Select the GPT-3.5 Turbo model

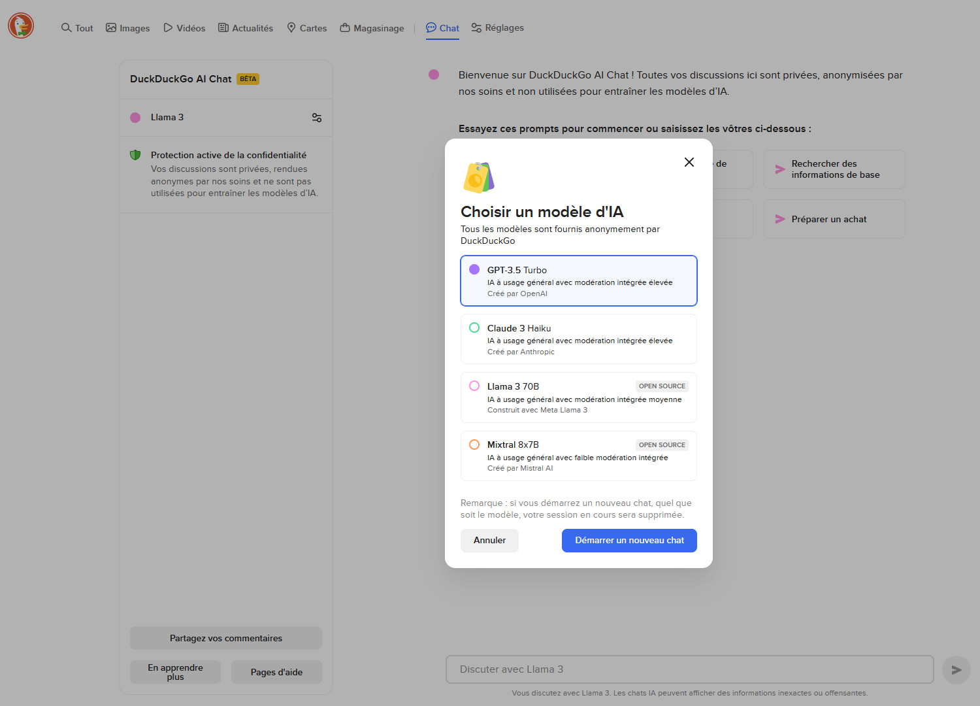(x=579, y=280)
